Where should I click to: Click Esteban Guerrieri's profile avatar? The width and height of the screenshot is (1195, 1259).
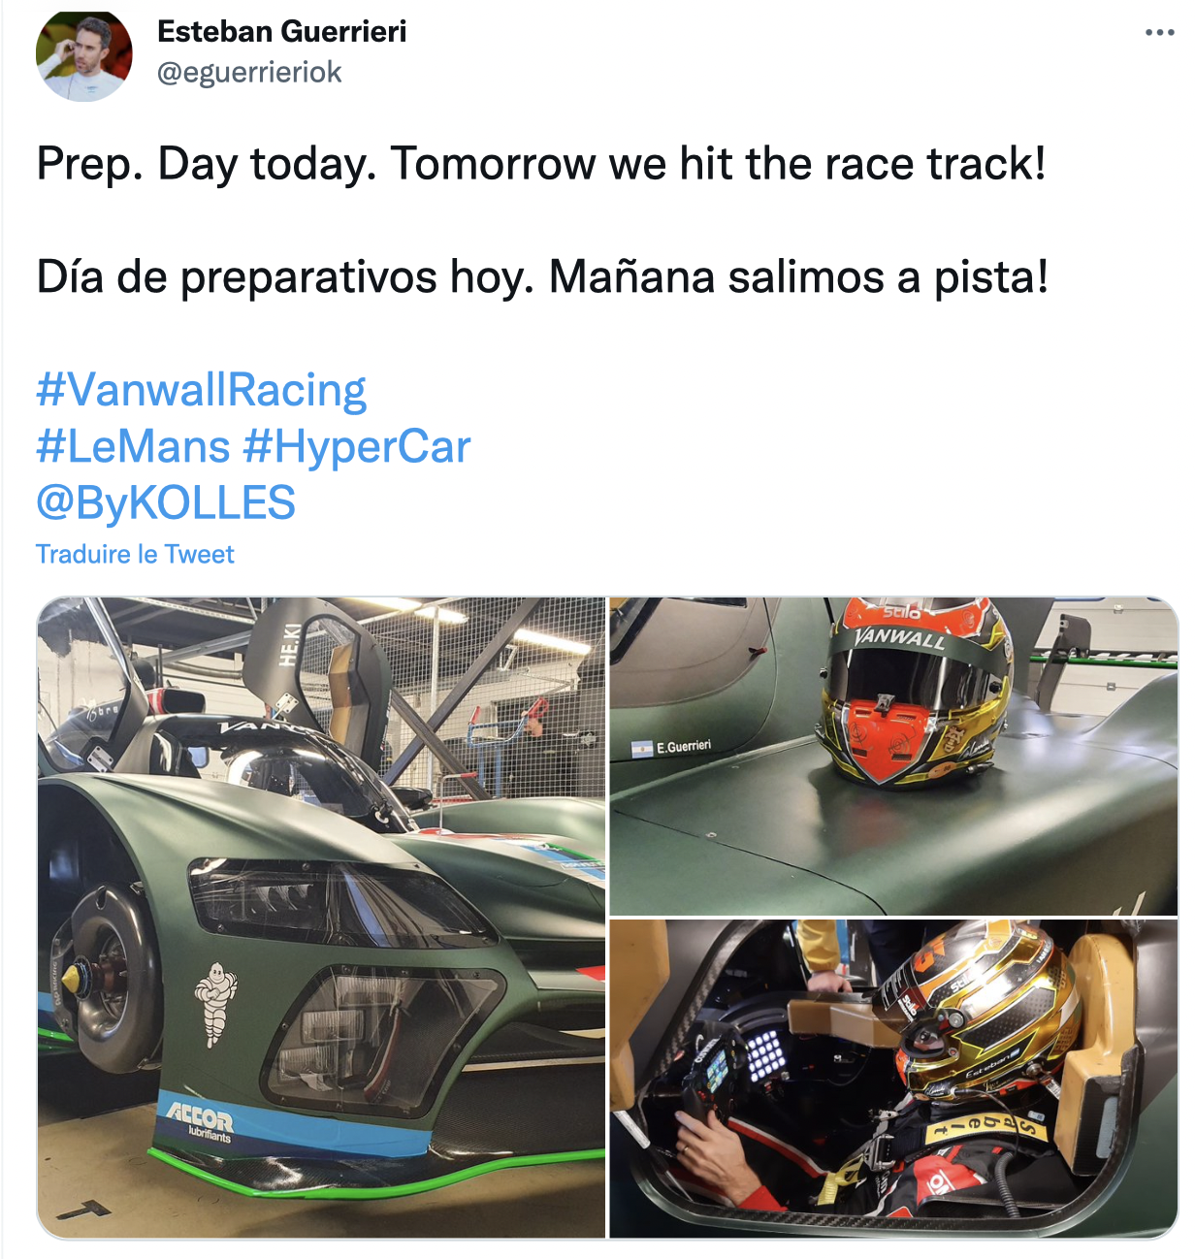[x=84, y=55]
